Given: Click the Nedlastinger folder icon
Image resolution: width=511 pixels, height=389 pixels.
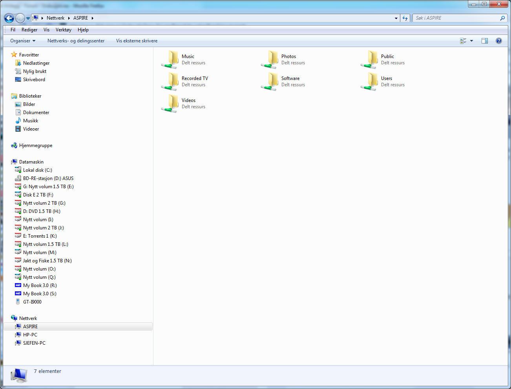Looking at the screenshot, I should tap(18, 63).
